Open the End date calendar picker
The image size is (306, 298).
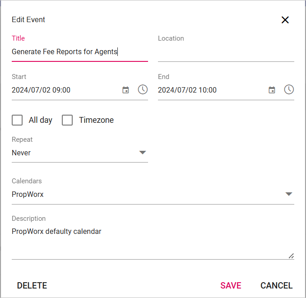[272, 90]
